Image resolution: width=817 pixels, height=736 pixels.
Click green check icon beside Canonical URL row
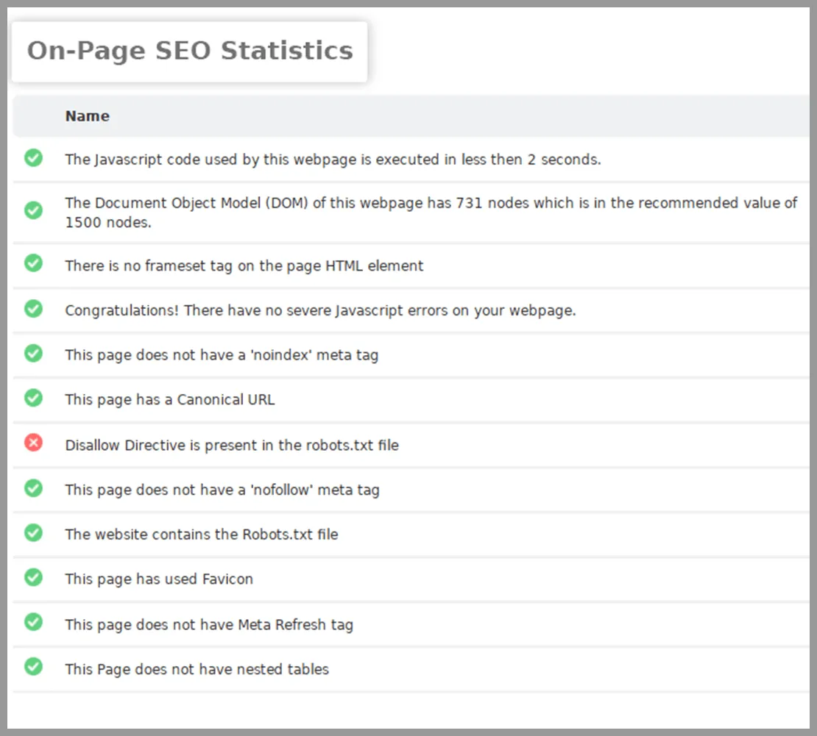[x=33, y=399]
